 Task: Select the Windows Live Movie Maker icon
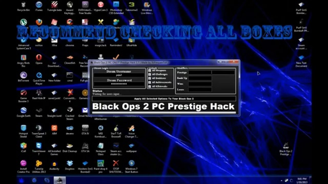(147, 8)
